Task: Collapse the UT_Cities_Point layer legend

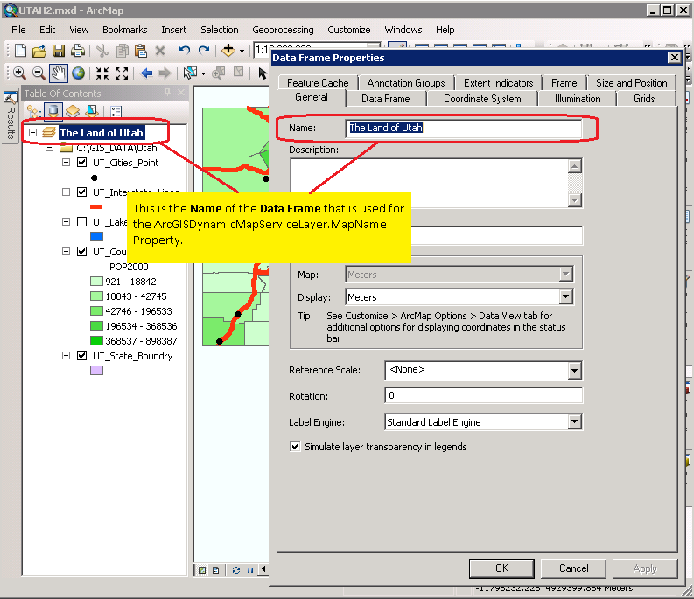Action: pyautogui.click(x=66, y=163)
